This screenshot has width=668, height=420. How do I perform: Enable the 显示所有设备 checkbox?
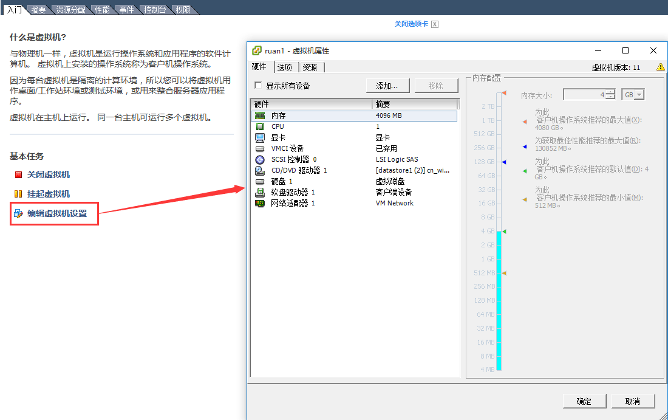pyautogui.click(x=258, y=86)
